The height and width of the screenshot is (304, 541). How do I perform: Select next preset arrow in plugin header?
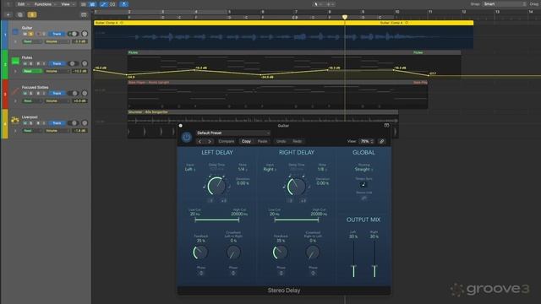coord(209,141)
